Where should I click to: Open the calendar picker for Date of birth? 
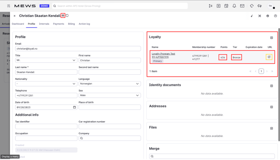74,107
